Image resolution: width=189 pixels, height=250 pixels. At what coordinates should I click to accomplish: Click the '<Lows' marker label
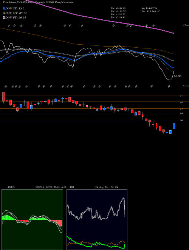click(186, 86)
